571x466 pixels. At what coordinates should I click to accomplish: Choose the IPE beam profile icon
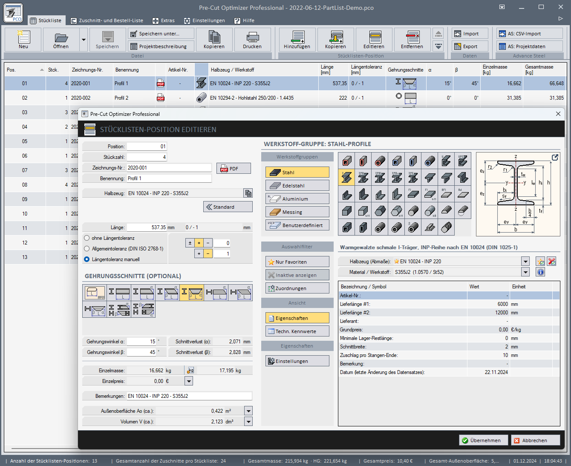point(413,178)
